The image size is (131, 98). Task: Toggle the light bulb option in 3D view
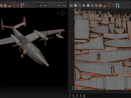pos(21,5)
